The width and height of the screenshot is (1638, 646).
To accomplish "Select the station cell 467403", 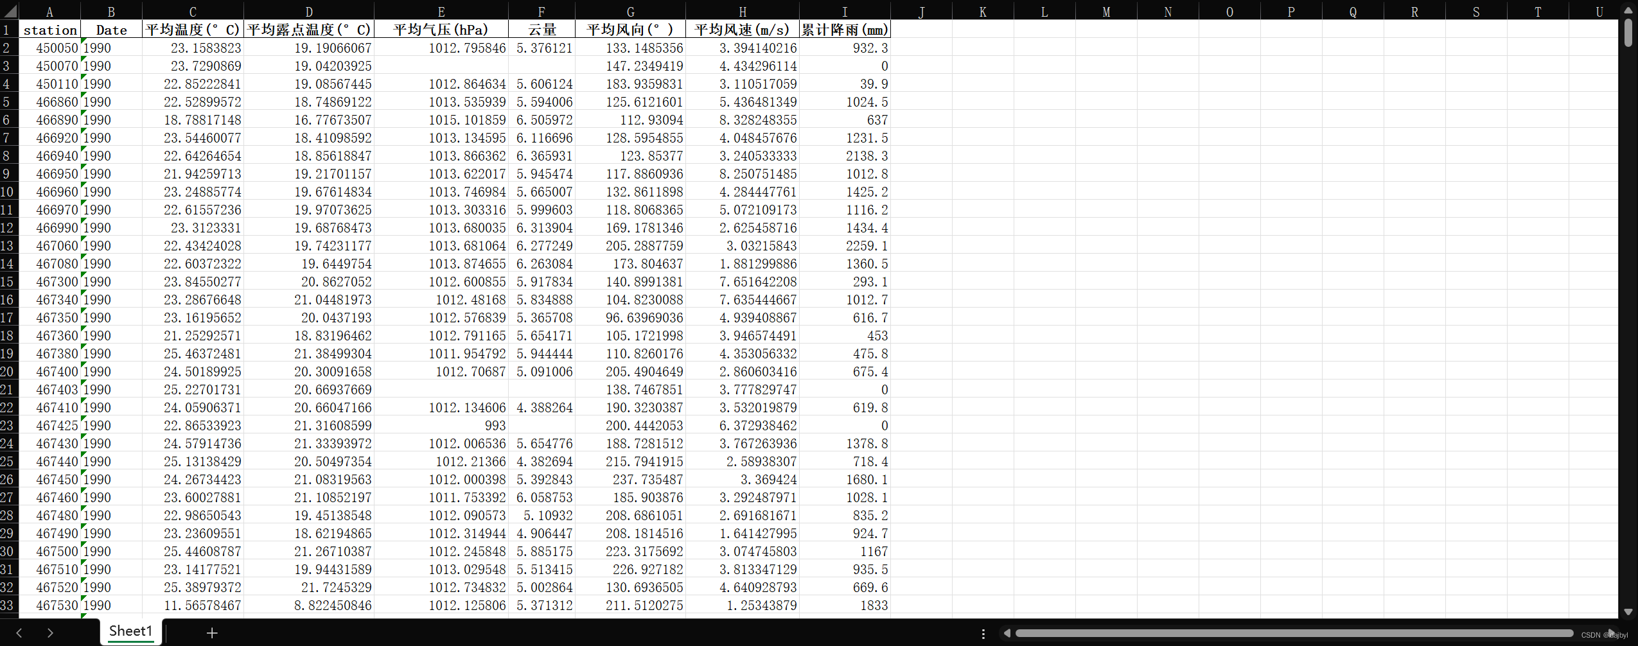I will coord(49,389).
